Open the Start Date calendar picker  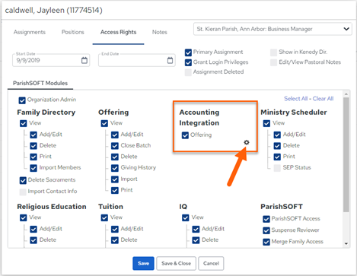coord(84,60)
